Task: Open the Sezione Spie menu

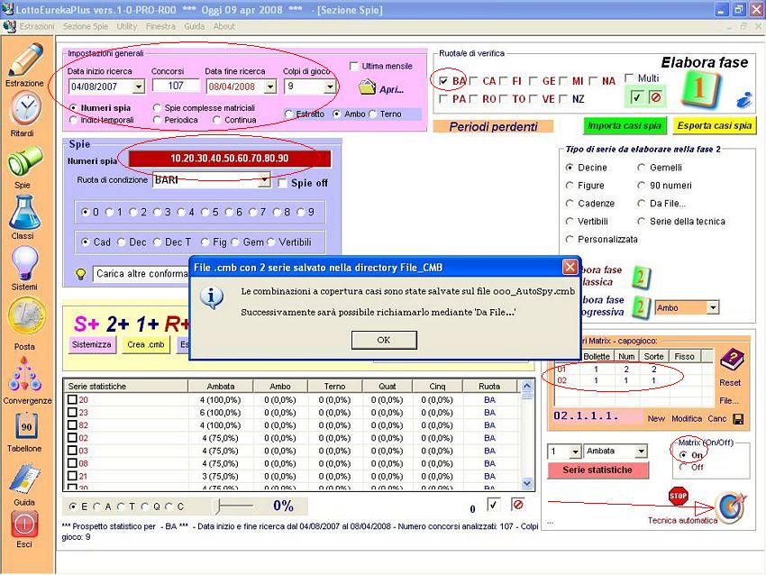Action: point(86,26)
